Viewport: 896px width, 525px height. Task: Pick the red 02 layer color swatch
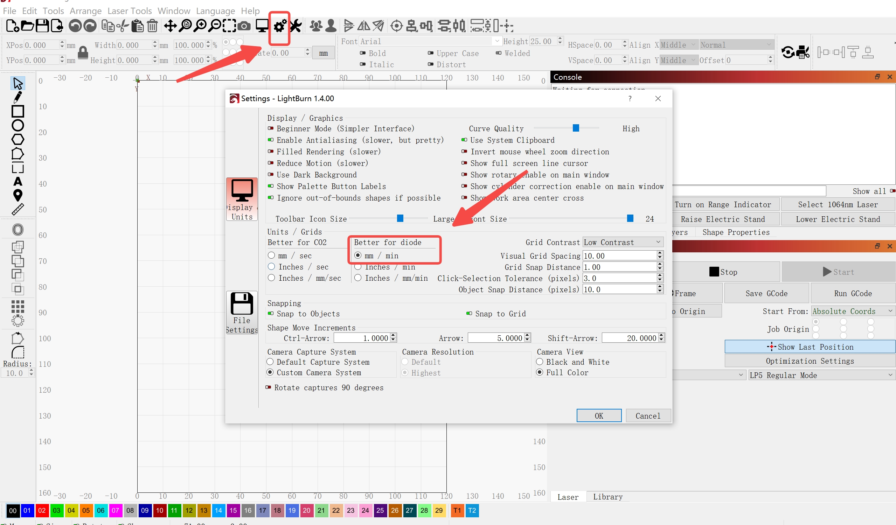(x=42, y=510)
